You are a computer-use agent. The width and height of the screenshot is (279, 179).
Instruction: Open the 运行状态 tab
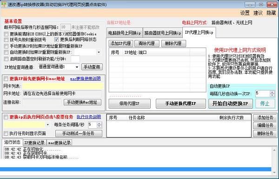[12, 142]
